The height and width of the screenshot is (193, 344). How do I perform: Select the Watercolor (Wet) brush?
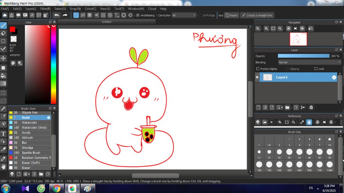pyautogui.click(x=30, y=128)
